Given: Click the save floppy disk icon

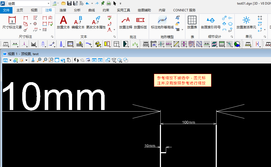Looking at the screenshot, I should tap(69, 3).
